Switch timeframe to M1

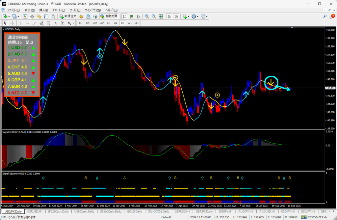(81, 23)
